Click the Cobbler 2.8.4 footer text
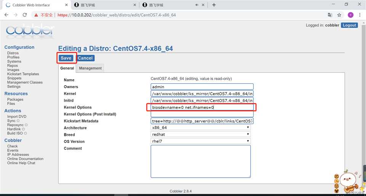This screenshot has width=366, height=196. coord(180,191)
